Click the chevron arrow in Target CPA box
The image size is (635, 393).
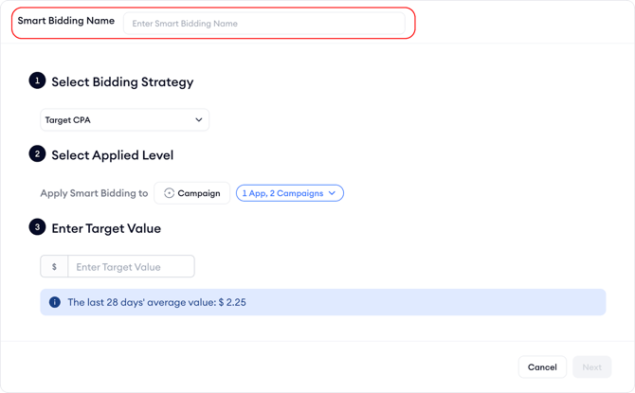click(198, 120)
